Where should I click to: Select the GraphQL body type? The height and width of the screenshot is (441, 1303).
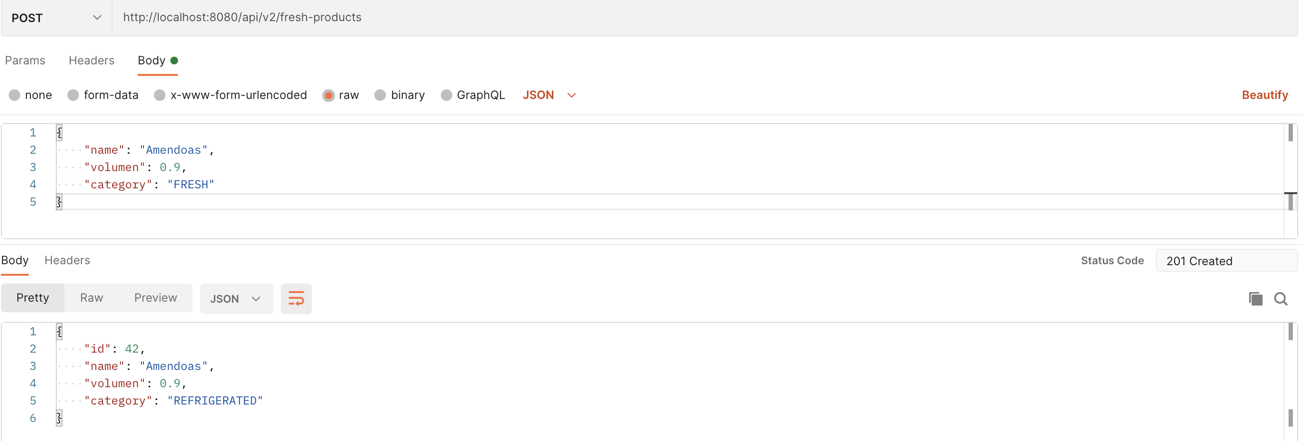[x=473, y=95]
